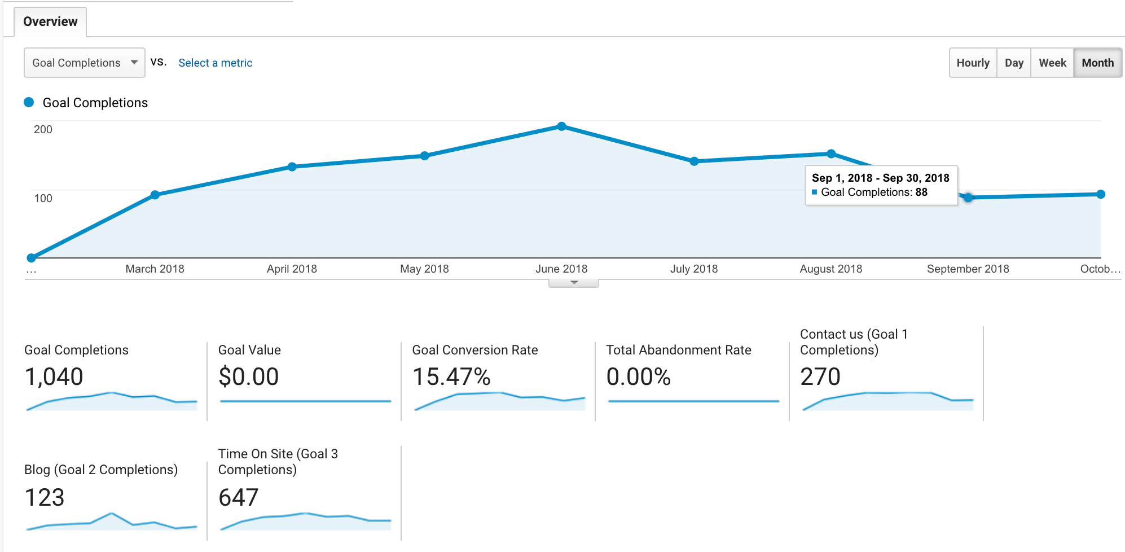Click the August 2018 data point

pos(831,154)
